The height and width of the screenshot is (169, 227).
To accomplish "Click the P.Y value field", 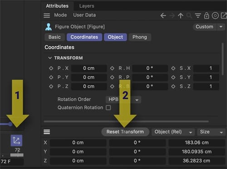I will coord(89,77).
